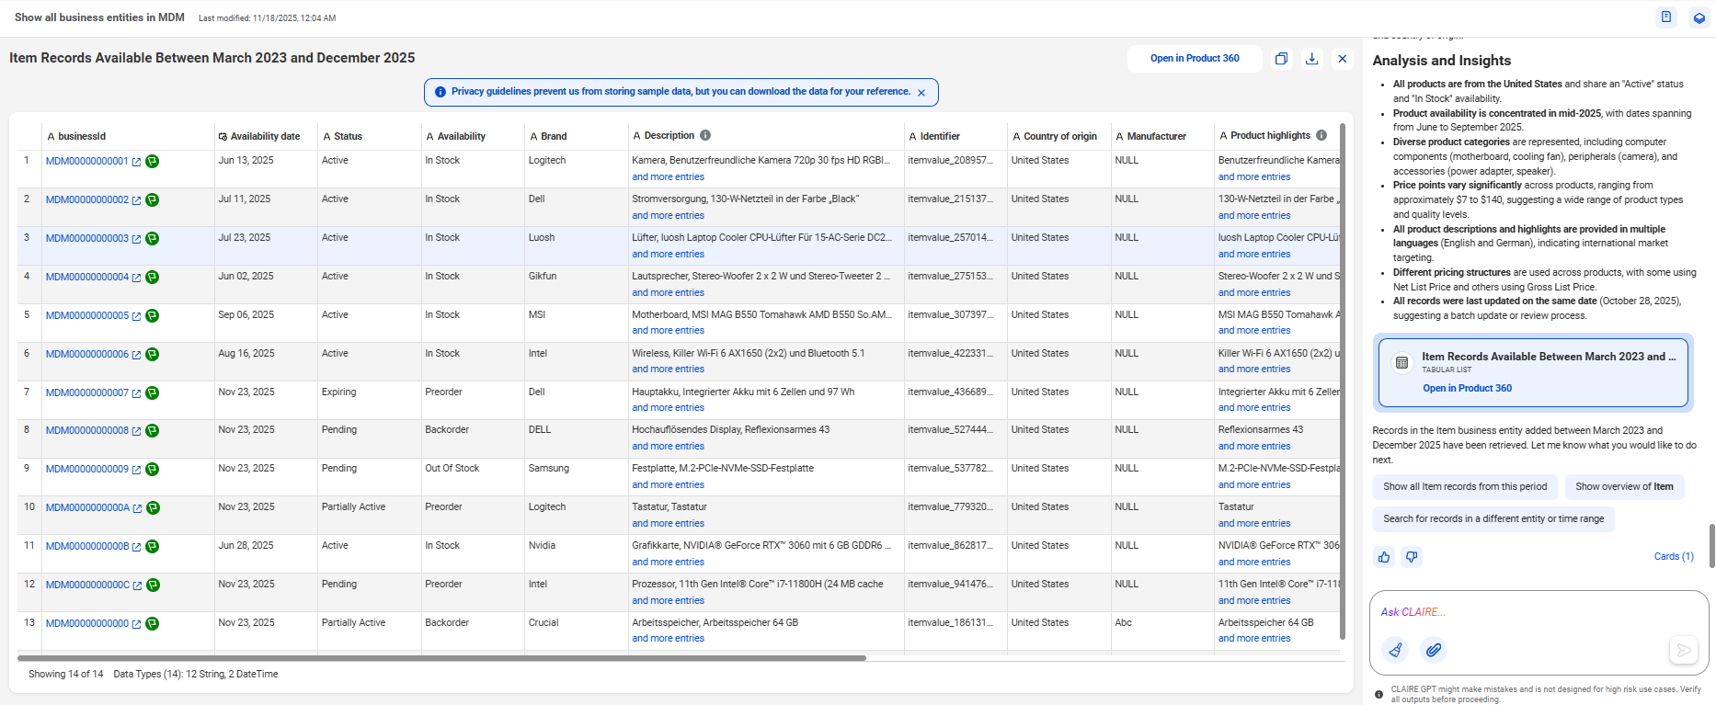Expand 'and more entries' in Hauptakku description
Viewport: 1716px width, 705px height.
point(668,408)
